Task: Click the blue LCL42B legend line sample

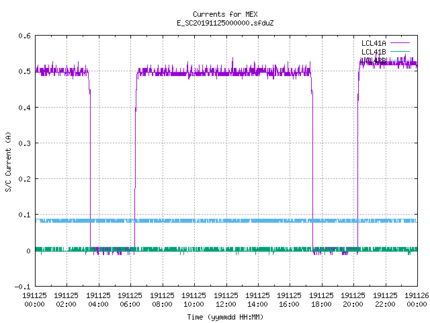Action: (400, 60)
